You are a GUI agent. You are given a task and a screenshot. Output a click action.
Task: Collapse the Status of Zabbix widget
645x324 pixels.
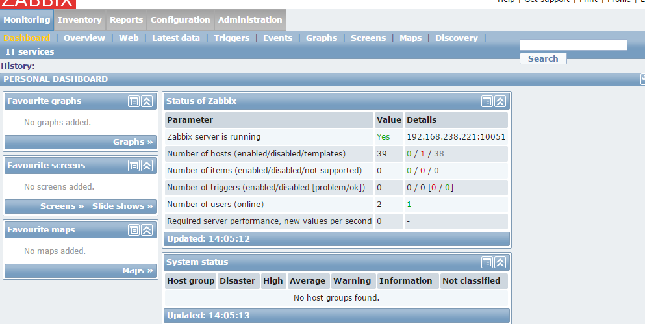coord(500,101)
